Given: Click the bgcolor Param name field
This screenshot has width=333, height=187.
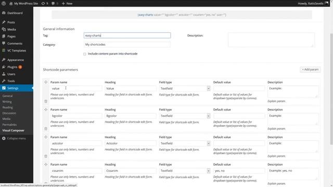Looking at the screenshot, I should (76, 116).
